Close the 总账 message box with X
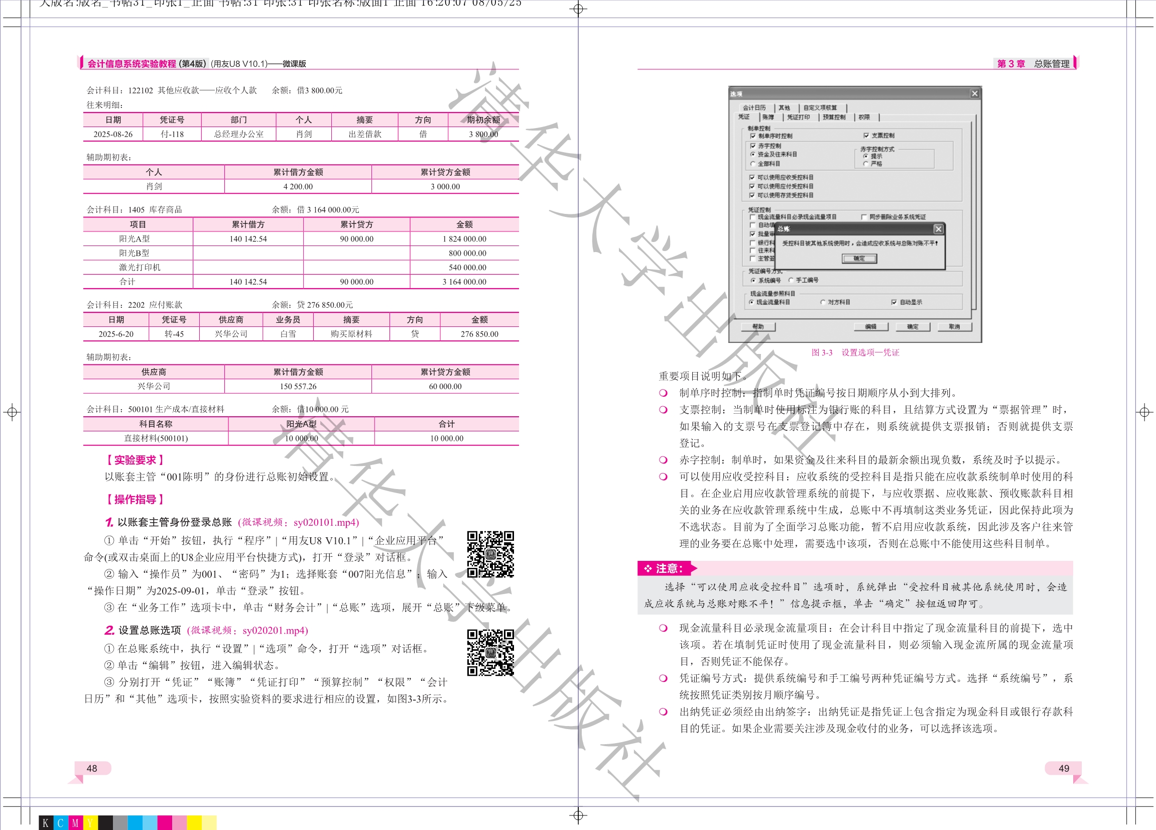The image size is (1156, 830). click(x=938, y=229)
